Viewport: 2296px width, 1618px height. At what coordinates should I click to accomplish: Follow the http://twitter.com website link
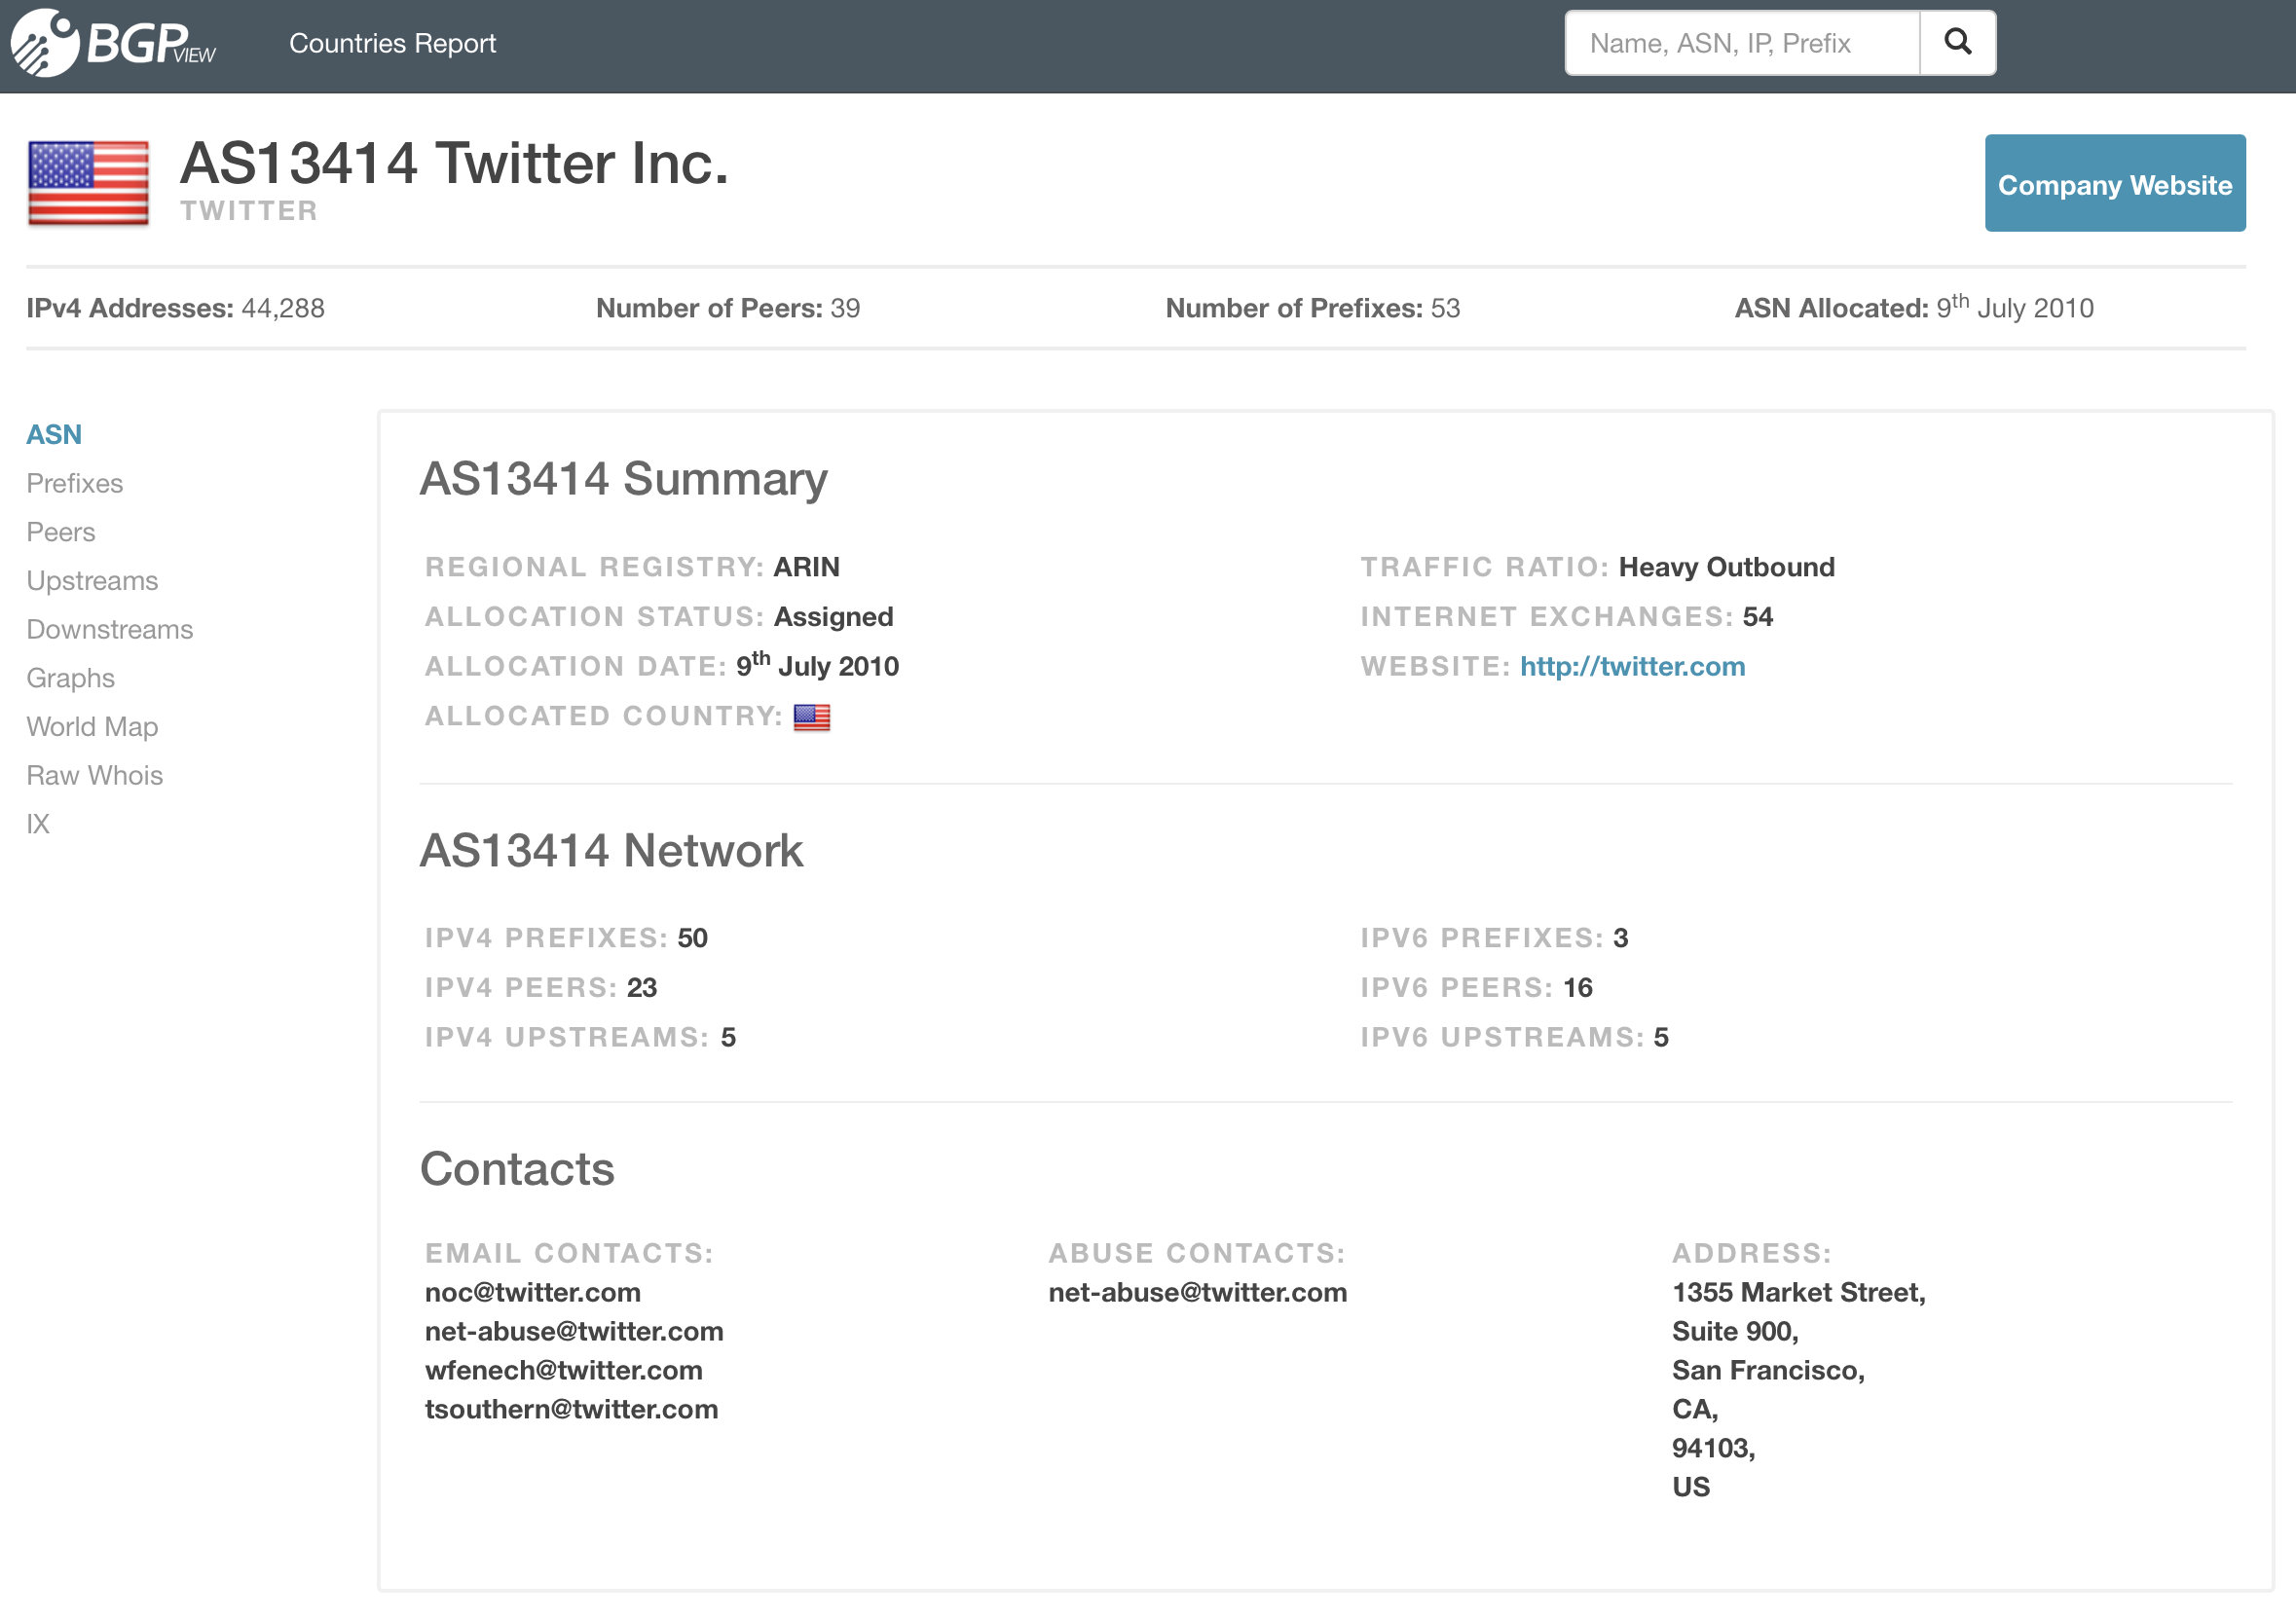pos(1632,666)
